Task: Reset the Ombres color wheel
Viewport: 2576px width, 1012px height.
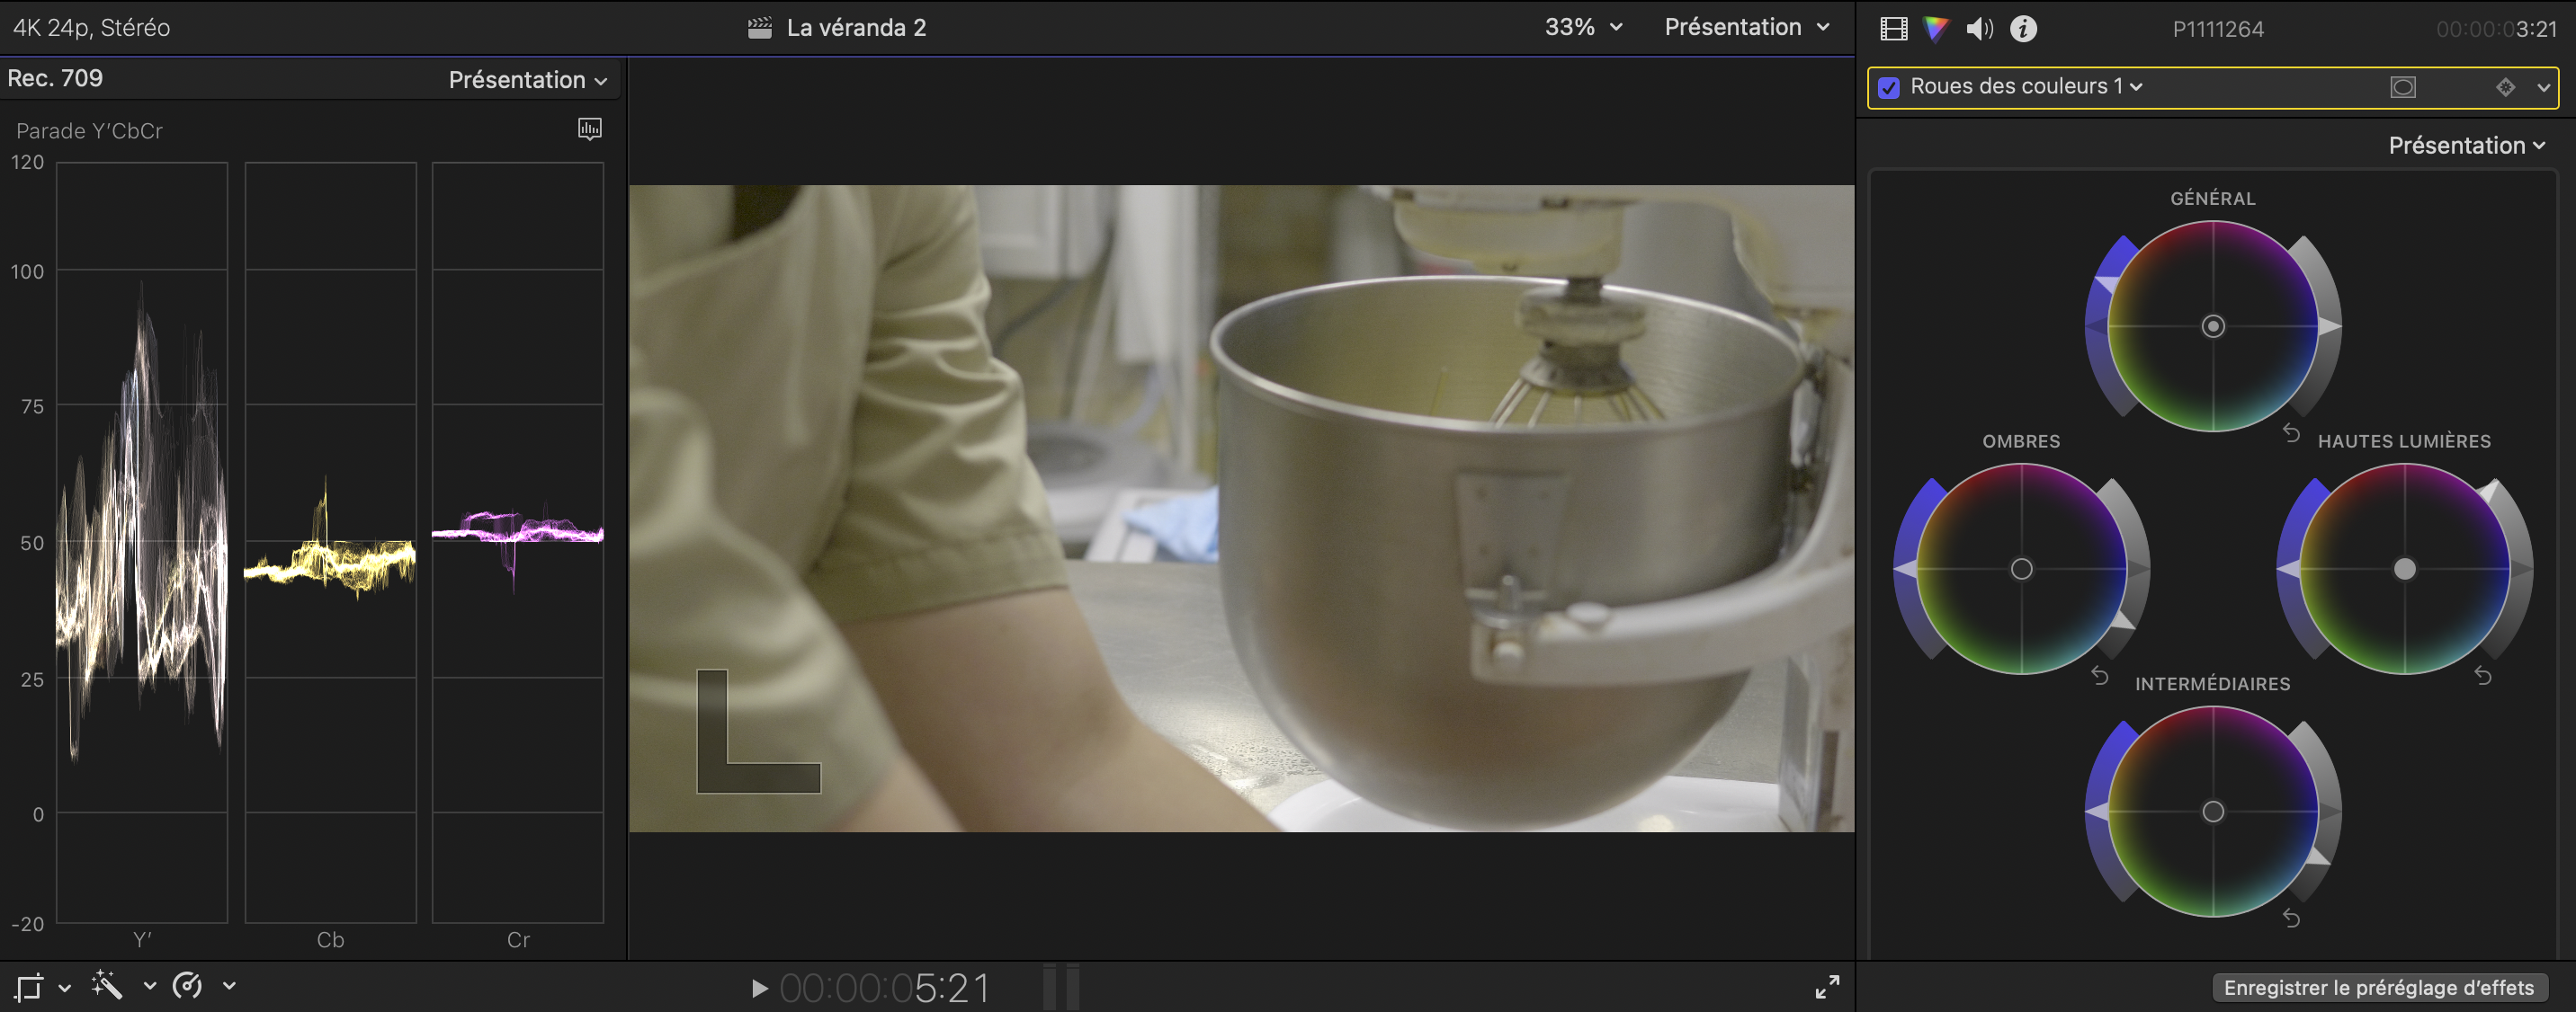Action: 2100,677
